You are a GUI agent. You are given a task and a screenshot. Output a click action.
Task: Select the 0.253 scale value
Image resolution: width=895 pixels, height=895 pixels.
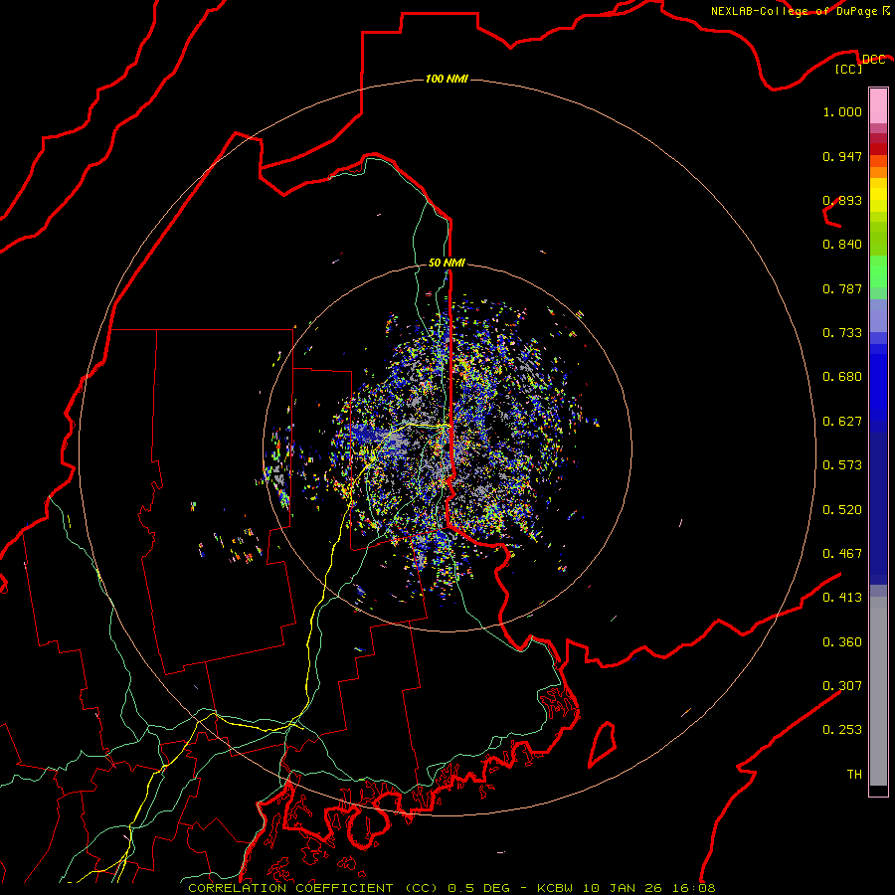click(x=842, y=730)
